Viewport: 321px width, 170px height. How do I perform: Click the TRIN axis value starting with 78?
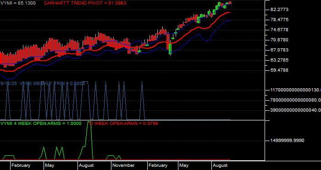tap(296, 100)
